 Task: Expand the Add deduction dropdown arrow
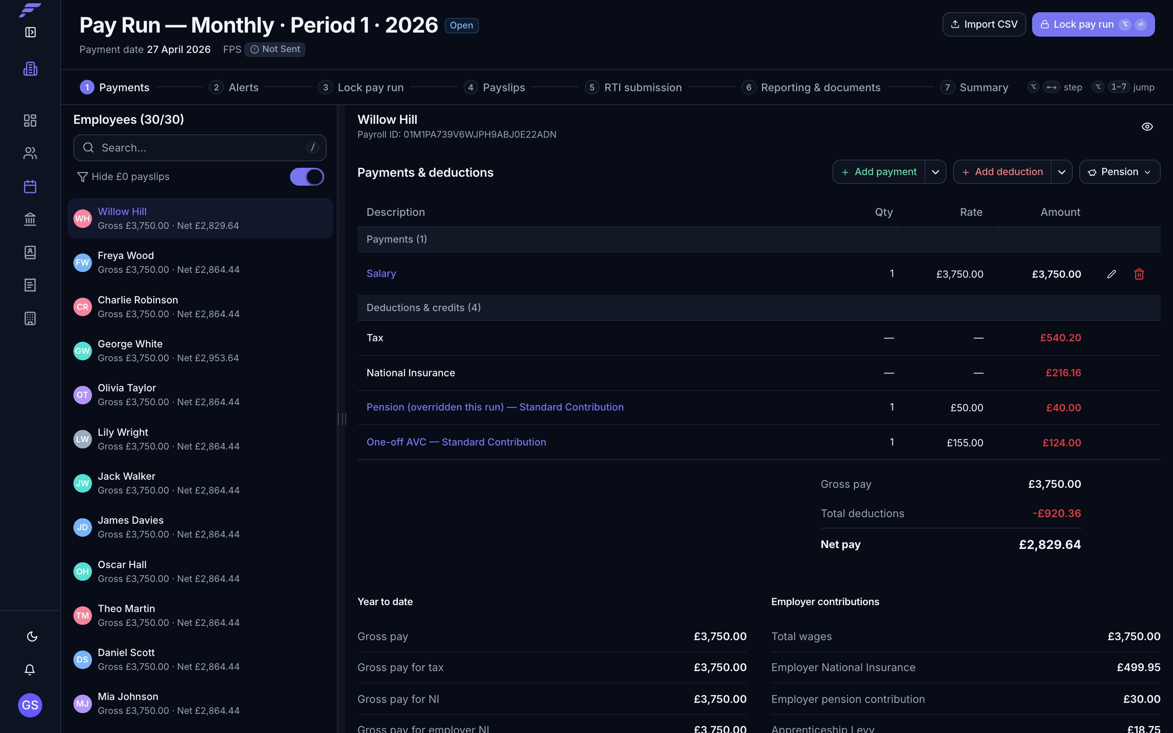pos(1061,172)
